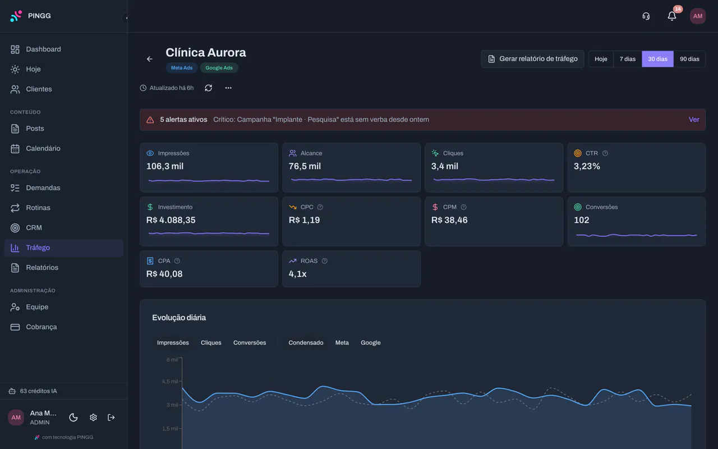
Task: Select the 7 dias period
Action: [628, 59]
